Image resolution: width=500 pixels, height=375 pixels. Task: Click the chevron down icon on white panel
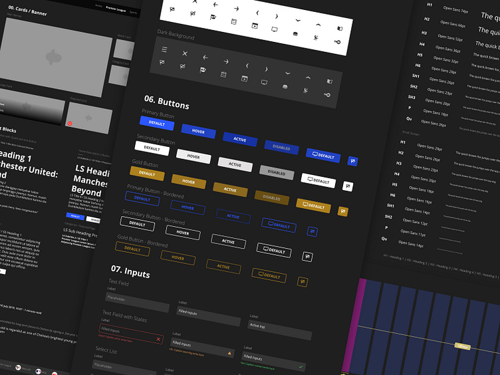[298, 21]
